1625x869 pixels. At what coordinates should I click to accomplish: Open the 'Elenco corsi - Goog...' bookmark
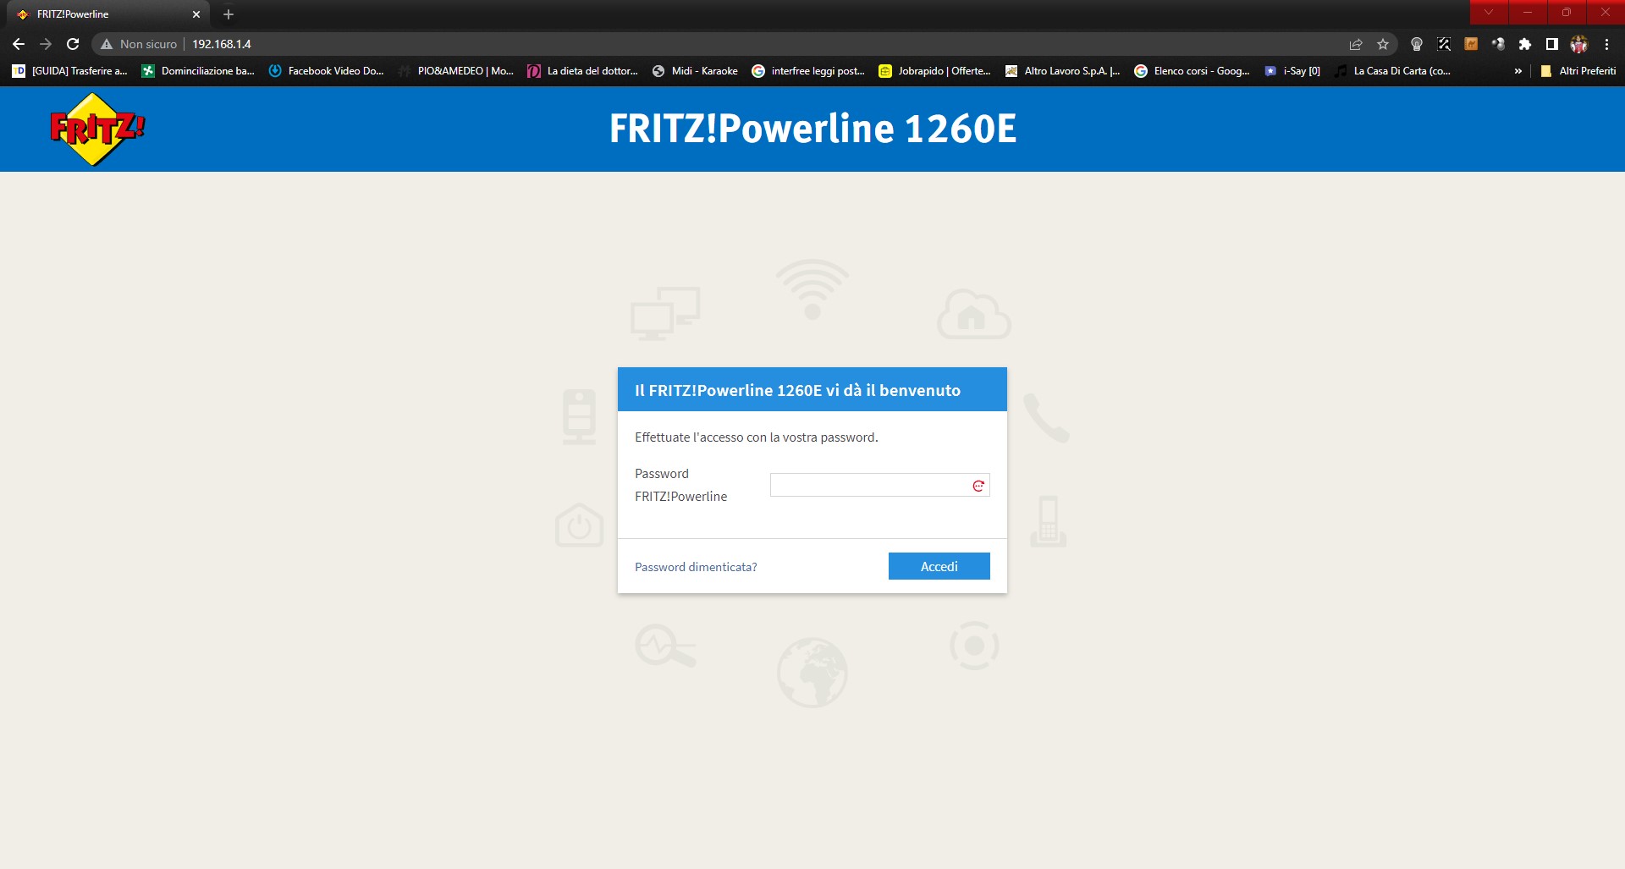coord(1192,71)
